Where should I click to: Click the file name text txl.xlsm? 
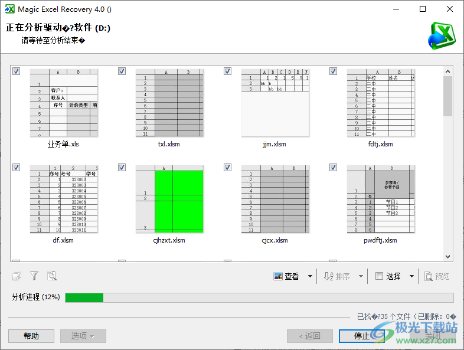pyautogui.click(x=169, y=144)
